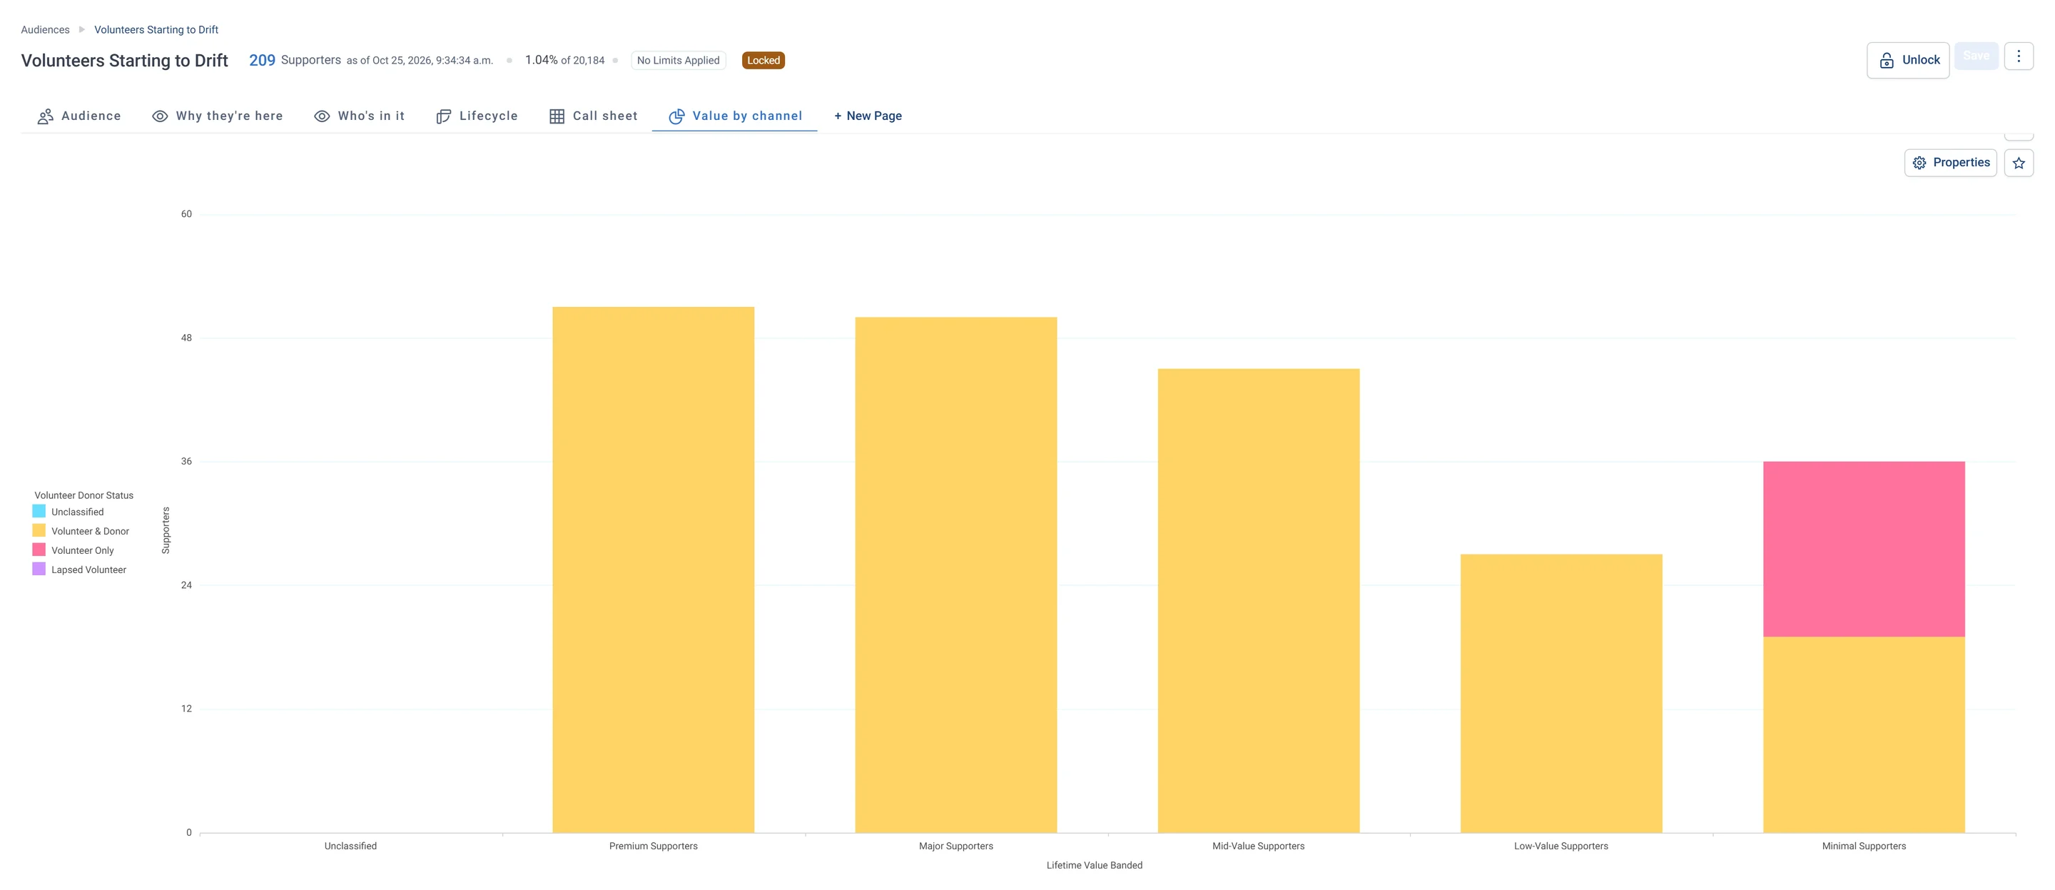Click the yellow segment of Minimal Supporters bar
The height and width of the screenshot is (890, 2055).
point(1864,734)
